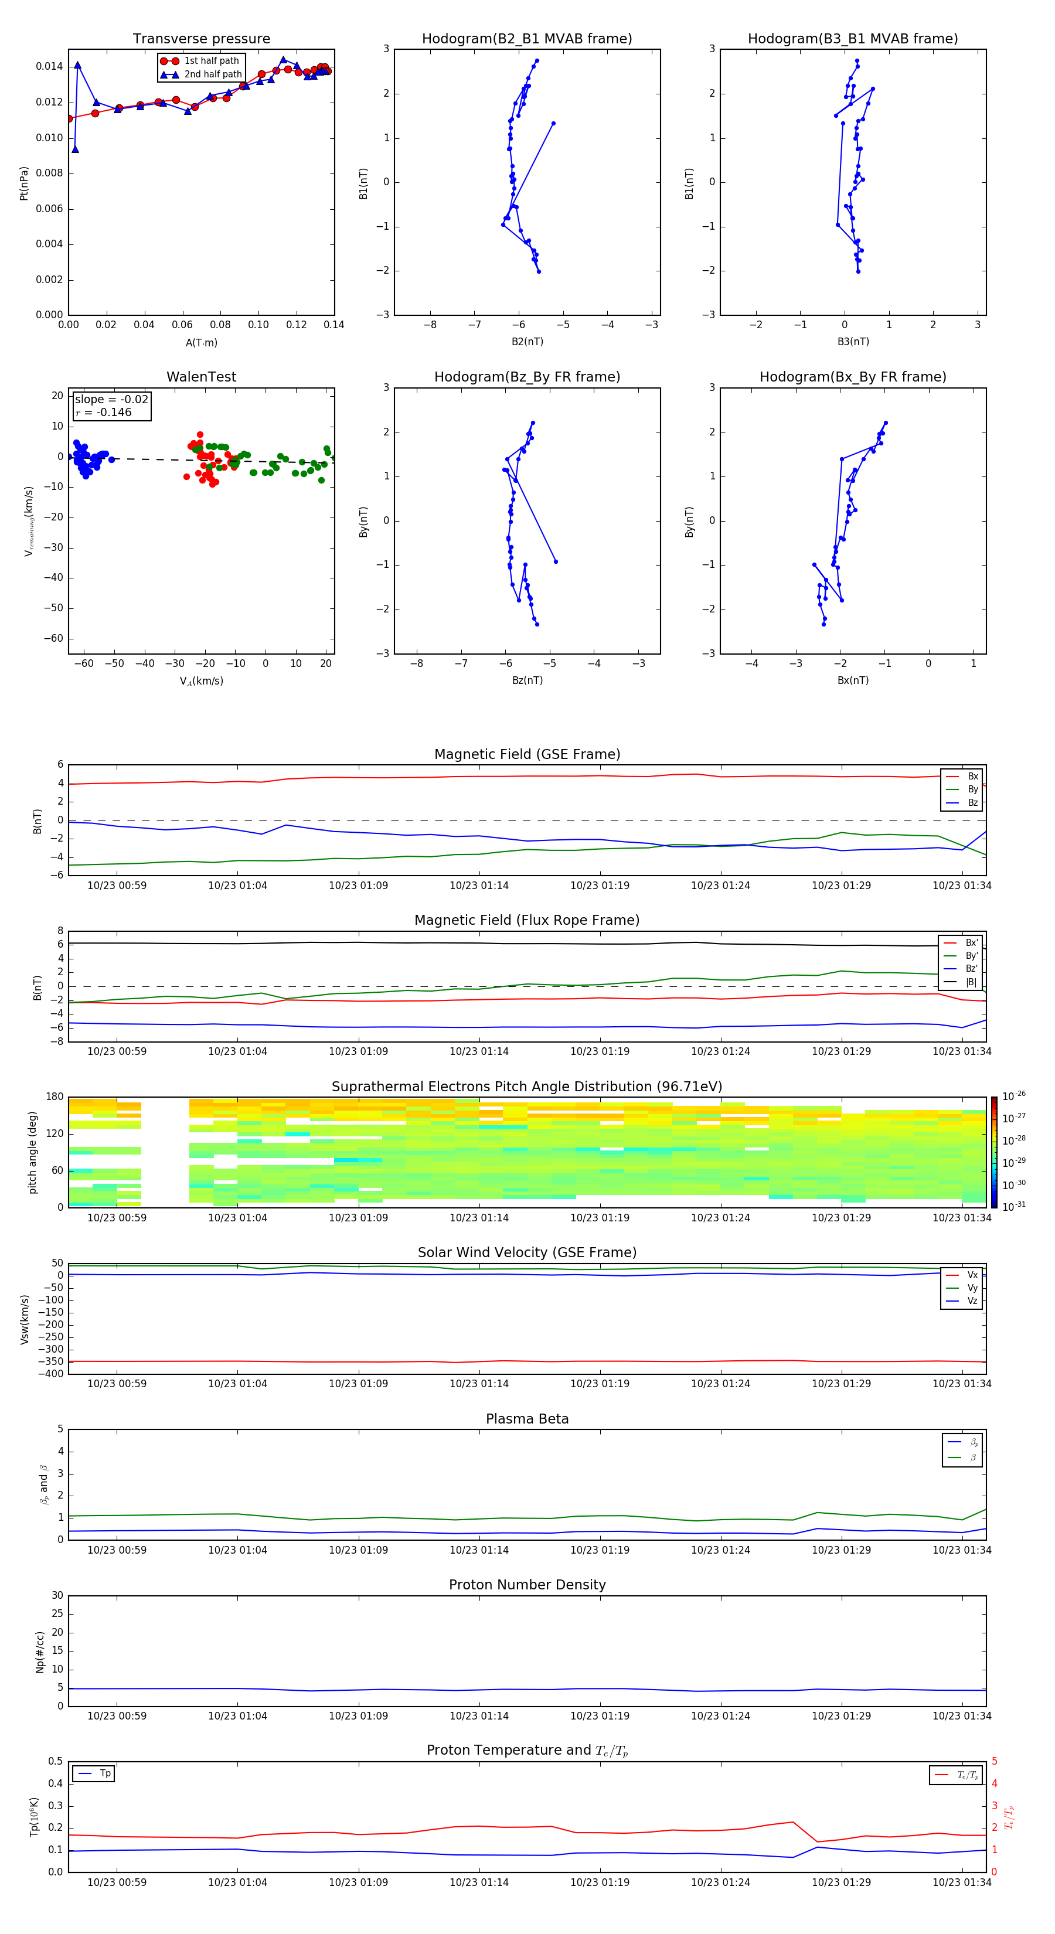Click the "Hodogram(Bz_By FR frame)" title
Screen dimensions: 1055x1934
point(527,377)
